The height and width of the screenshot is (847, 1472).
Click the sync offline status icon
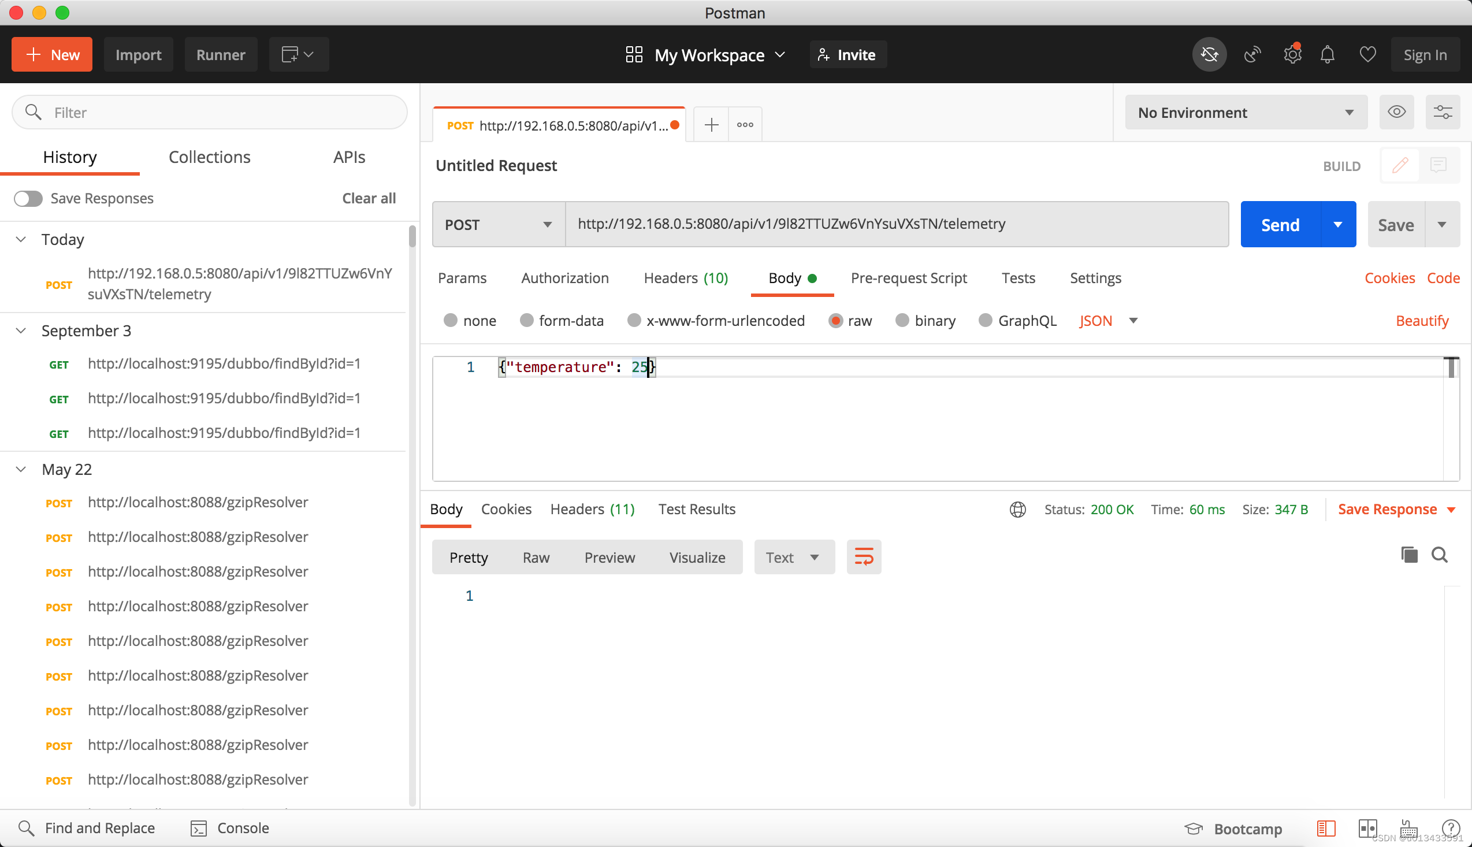[1209, 55]
